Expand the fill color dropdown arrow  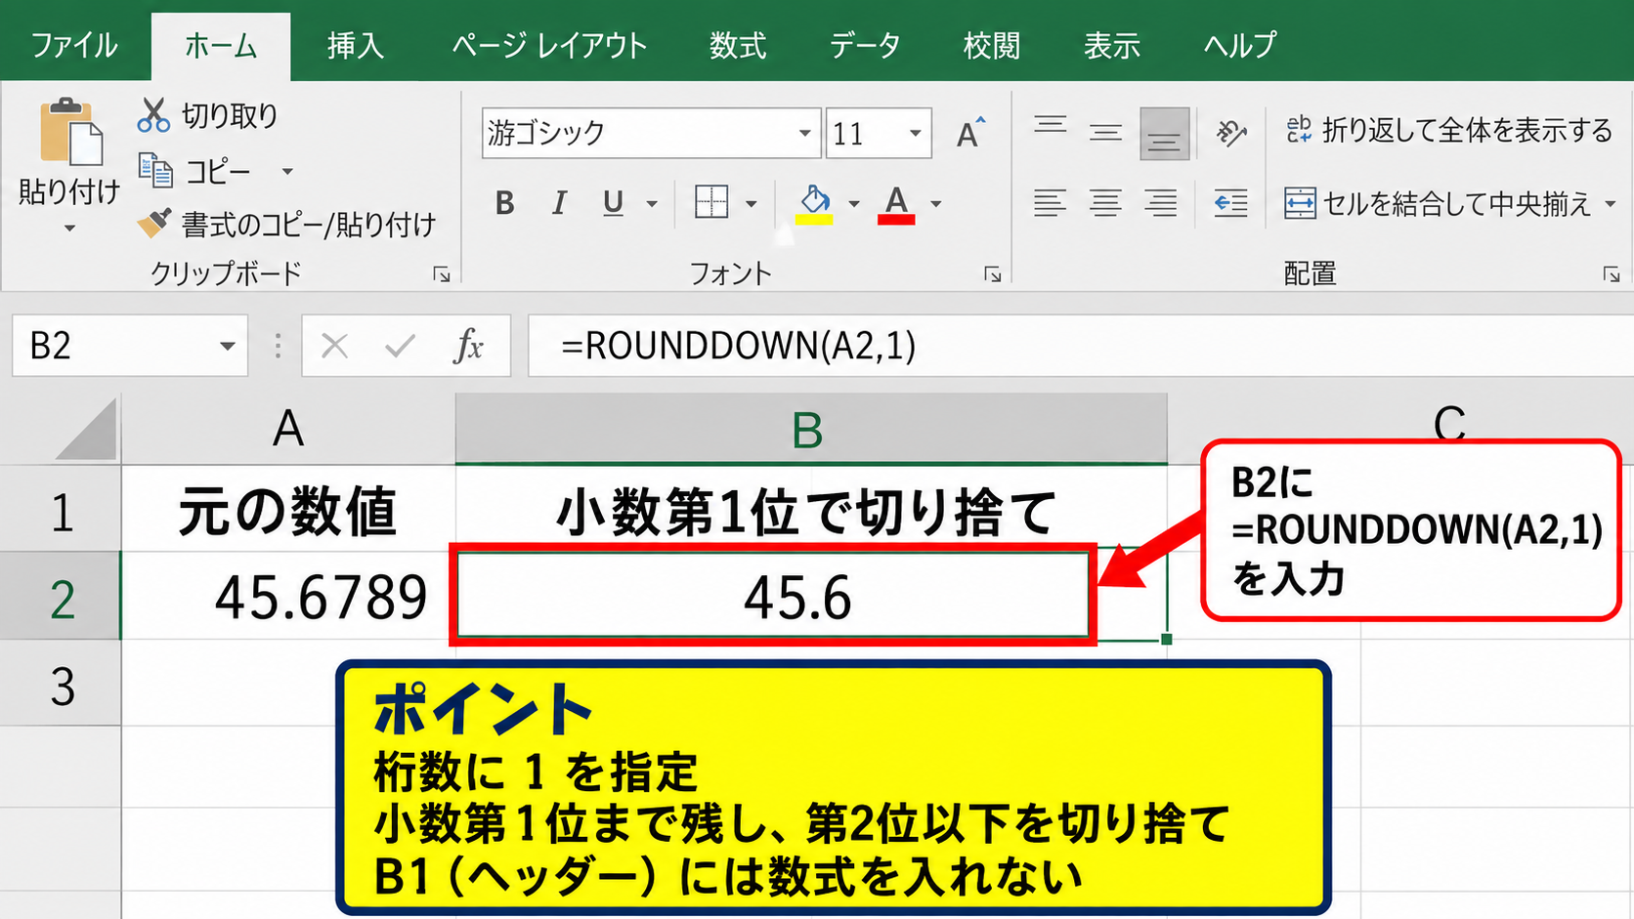coord(853,204)
